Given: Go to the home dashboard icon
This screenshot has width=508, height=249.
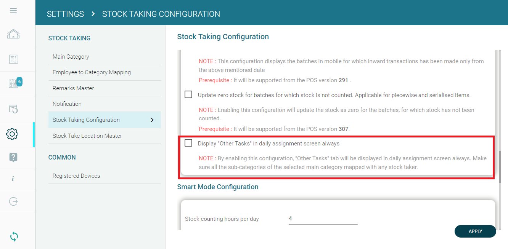Looking at the screenshot, I should tap(13, 34).
